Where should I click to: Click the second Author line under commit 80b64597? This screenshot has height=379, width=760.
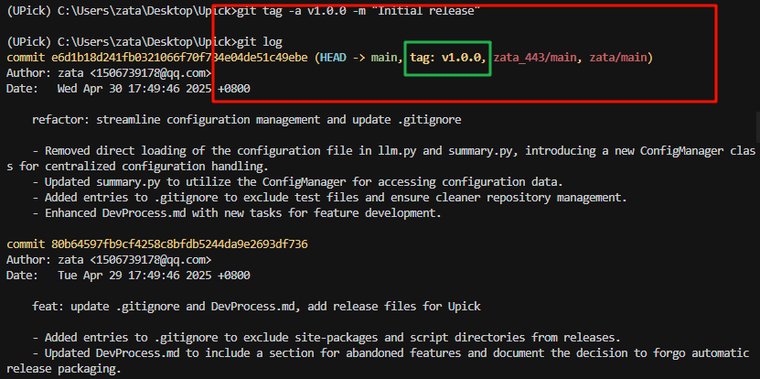pyautogui.click(x=109, y=260)
